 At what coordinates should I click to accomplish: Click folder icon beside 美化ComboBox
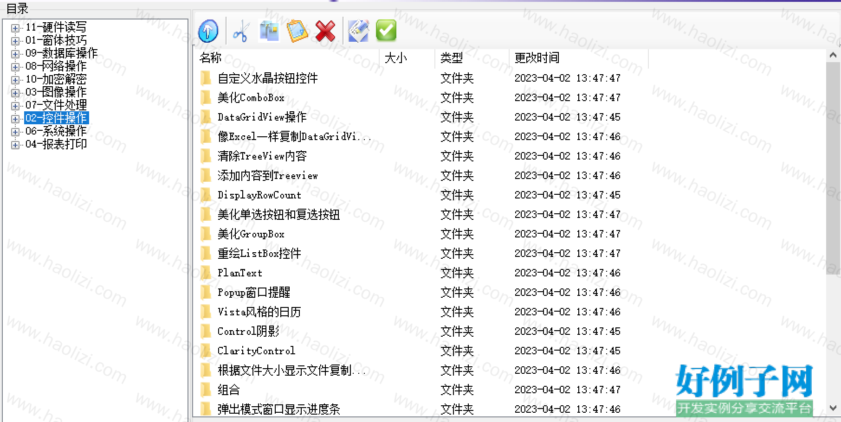tap(206, 97)
